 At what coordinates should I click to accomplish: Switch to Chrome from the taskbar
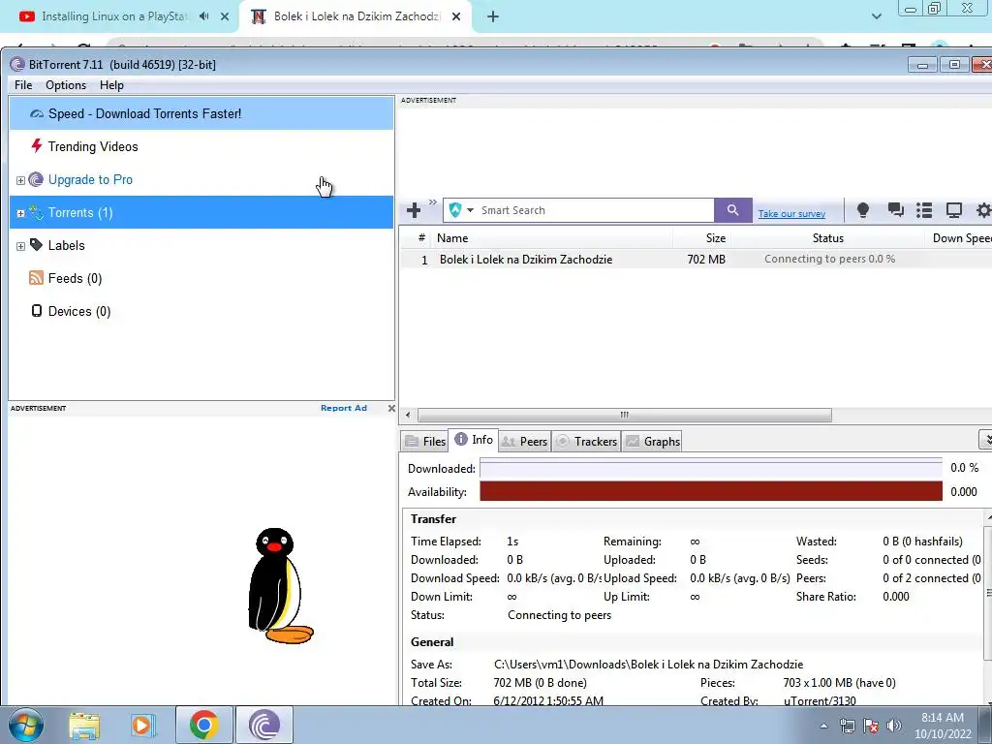(203, 725)
